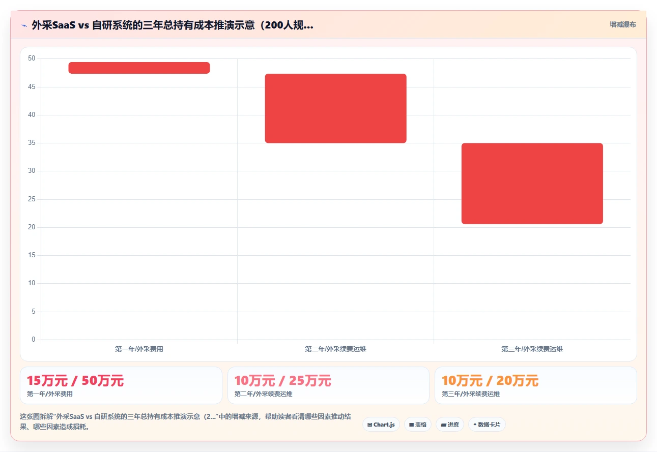Open the 10万元 / 25万元 data card
The width and height of the screenshot is (657, 452).
tap(328, 385)
